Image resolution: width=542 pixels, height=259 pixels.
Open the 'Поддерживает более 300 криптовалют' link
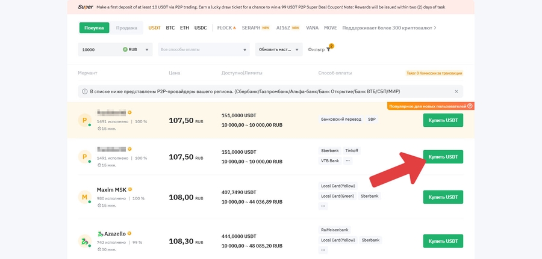(x=388, y=28)
